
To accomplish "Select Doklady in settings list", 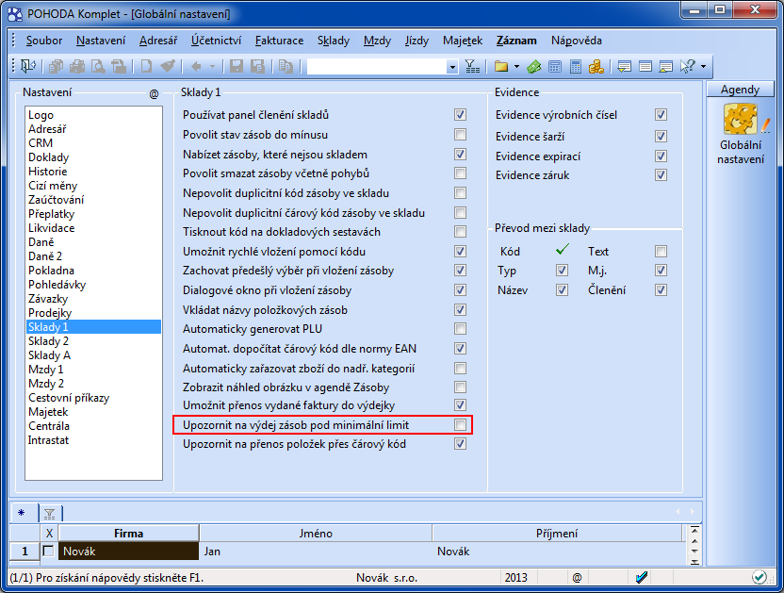I will pyautogui.click(x=93, y=157).
